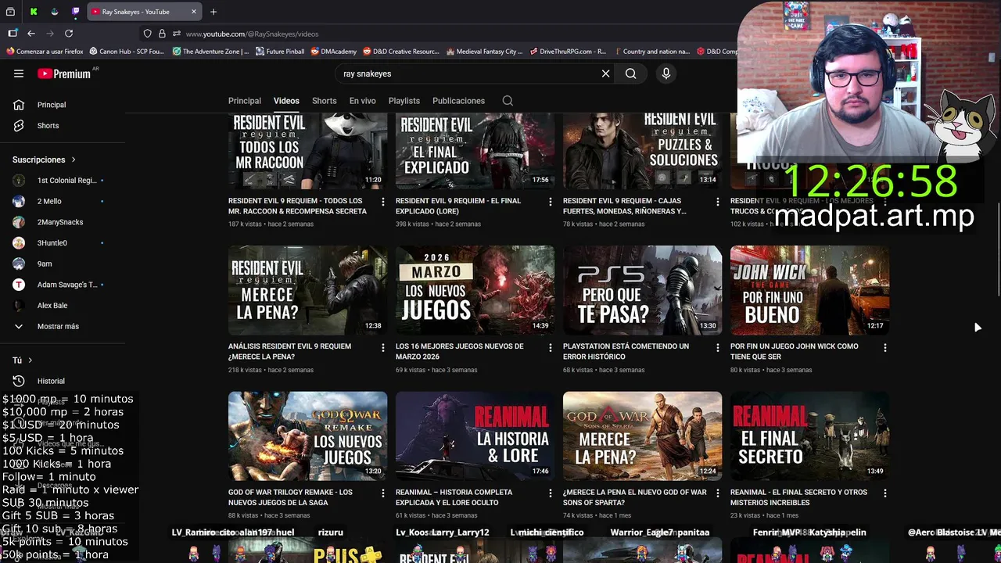Open options for Análisis Resident Evil 9 video

click(382, 347)
